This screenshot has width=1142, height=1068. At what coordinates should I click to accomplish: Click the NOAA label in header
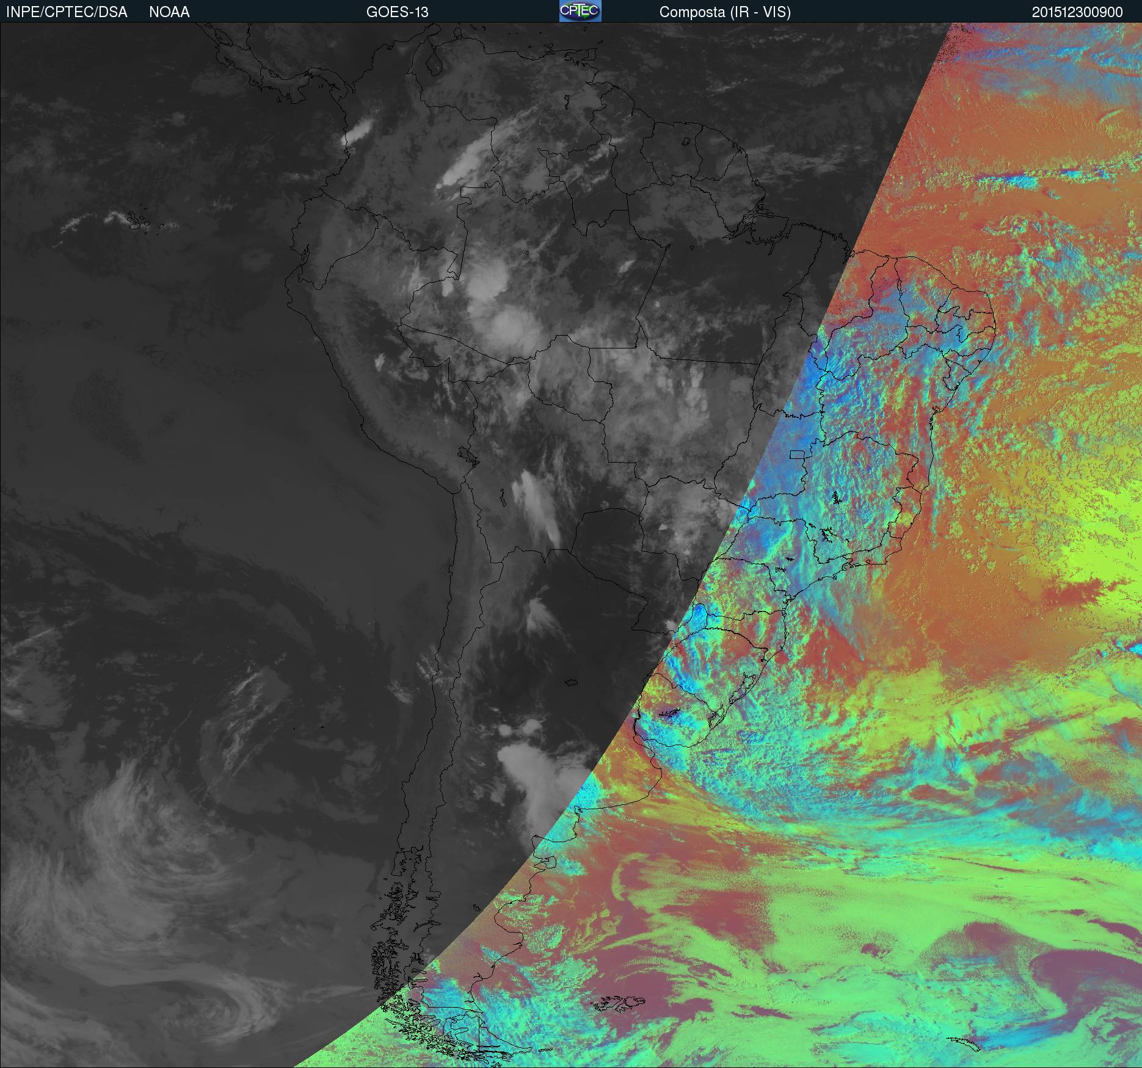pyautogui.click(x=169, y=12)
